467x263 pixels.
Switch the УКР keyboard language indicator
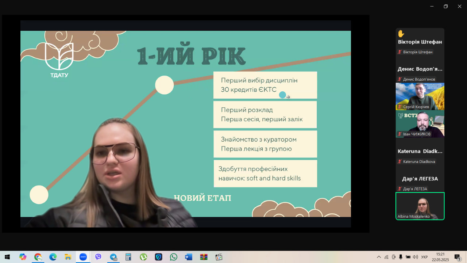424,257
